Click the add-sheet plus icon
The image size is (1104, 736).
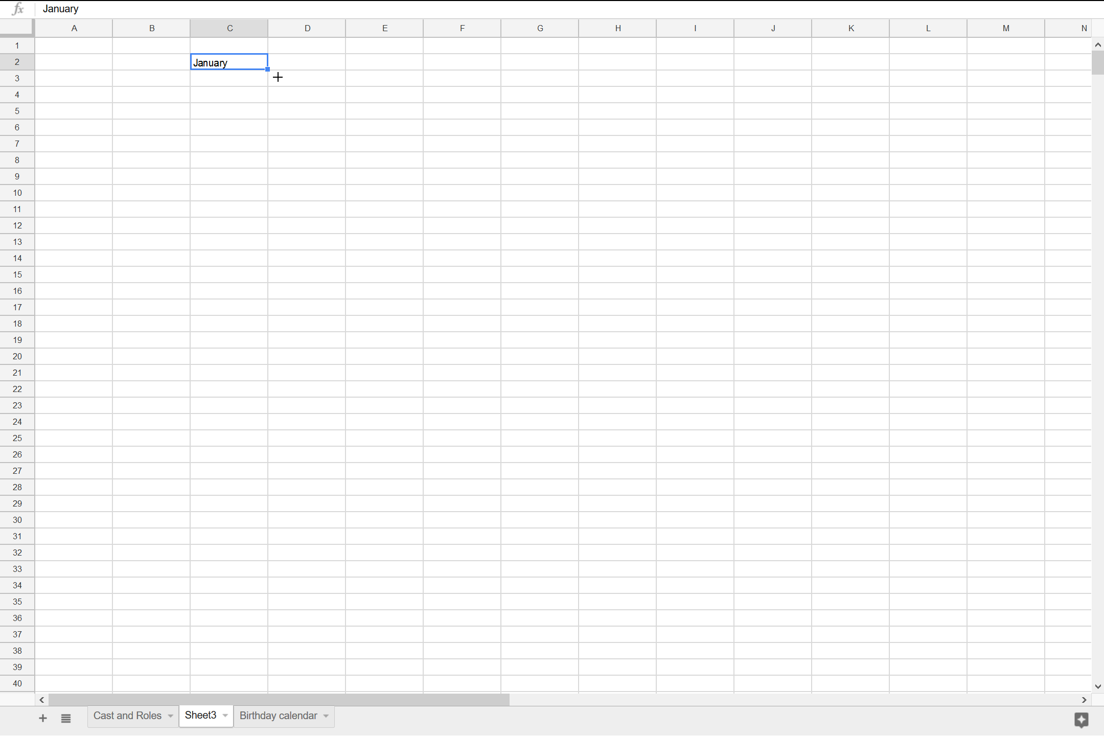pyautogui.click(x=42, y=718)
